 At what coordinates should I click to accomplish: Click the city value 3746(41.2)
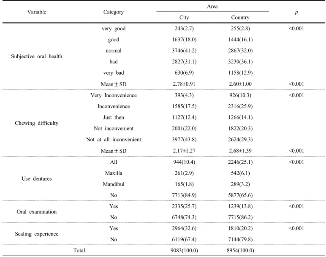(184, 51)
